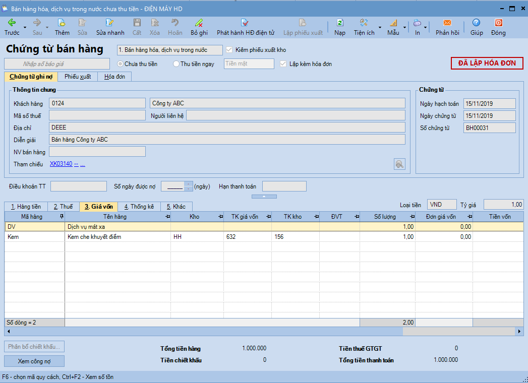The width and height of the screenshot is (528, 383).
Task: Open Sửa nhanh quick edit
Action: pos(110,27)
